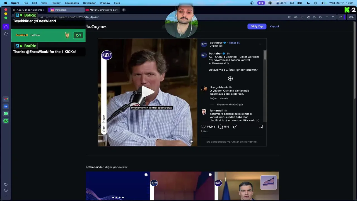The image size is (357, 201).
Task: Open Spotify from the Opera sidebar
Action: (x=6, y=121)
